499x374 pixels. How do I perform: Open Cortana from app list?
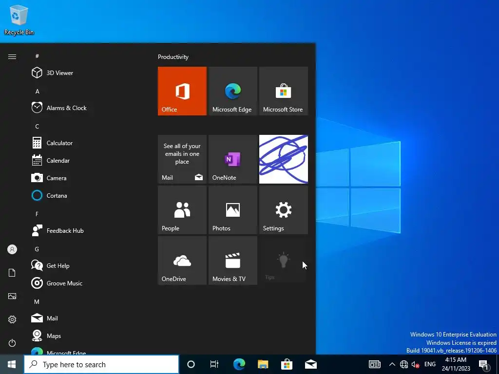(86, 195)
